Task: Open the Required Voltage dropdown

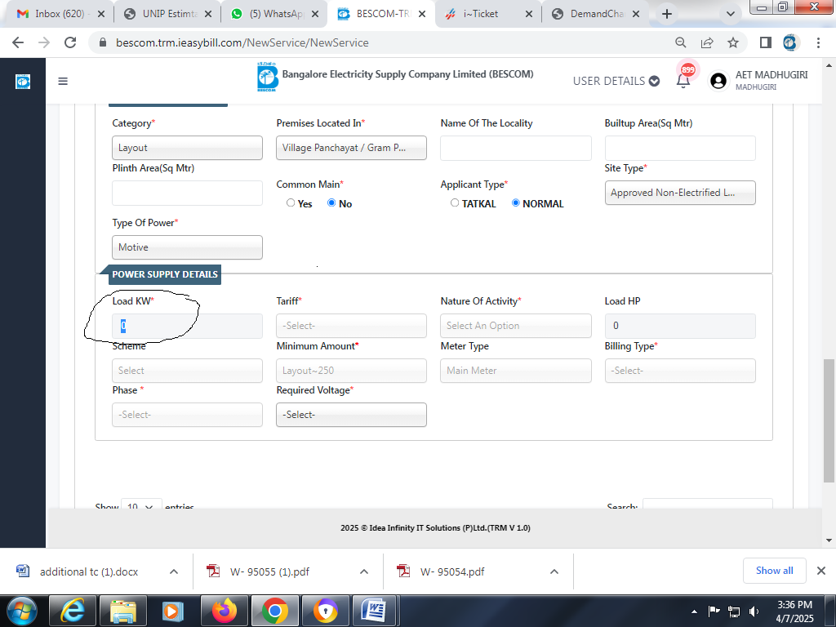Action: 351,415
